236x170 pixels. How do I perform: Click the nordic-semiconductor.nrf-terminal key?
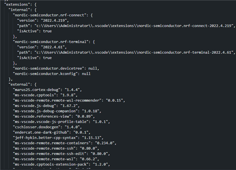[50, 42]
